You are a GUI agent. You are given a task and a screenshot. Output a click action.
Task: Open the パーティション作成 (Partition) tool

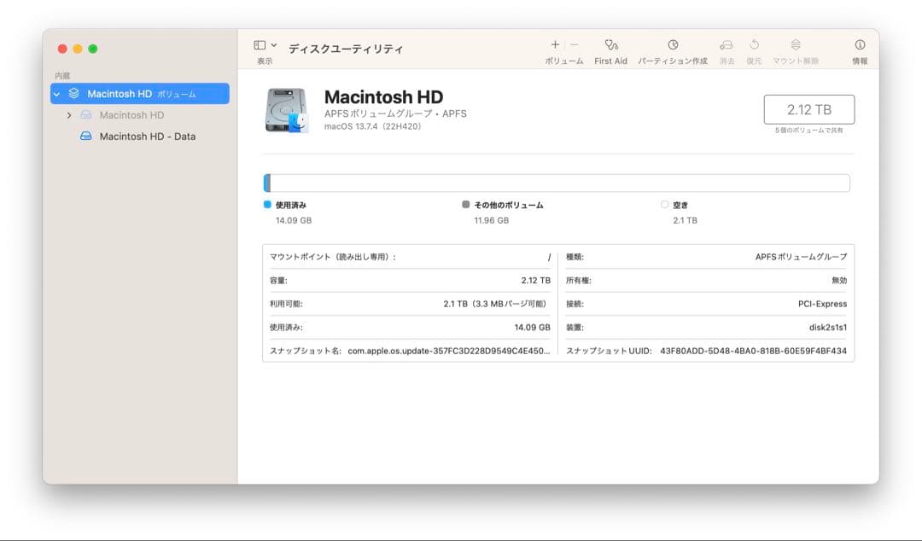pos(674,49)
